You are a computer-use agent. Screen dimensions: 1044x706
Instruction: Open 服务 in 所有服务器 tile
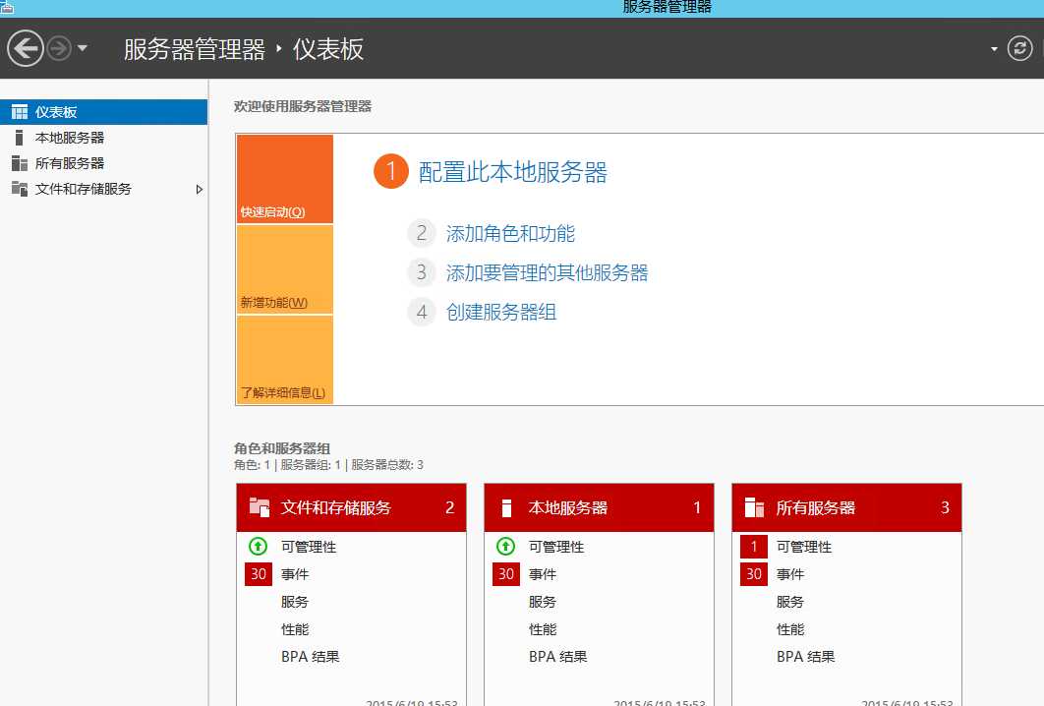789,602
